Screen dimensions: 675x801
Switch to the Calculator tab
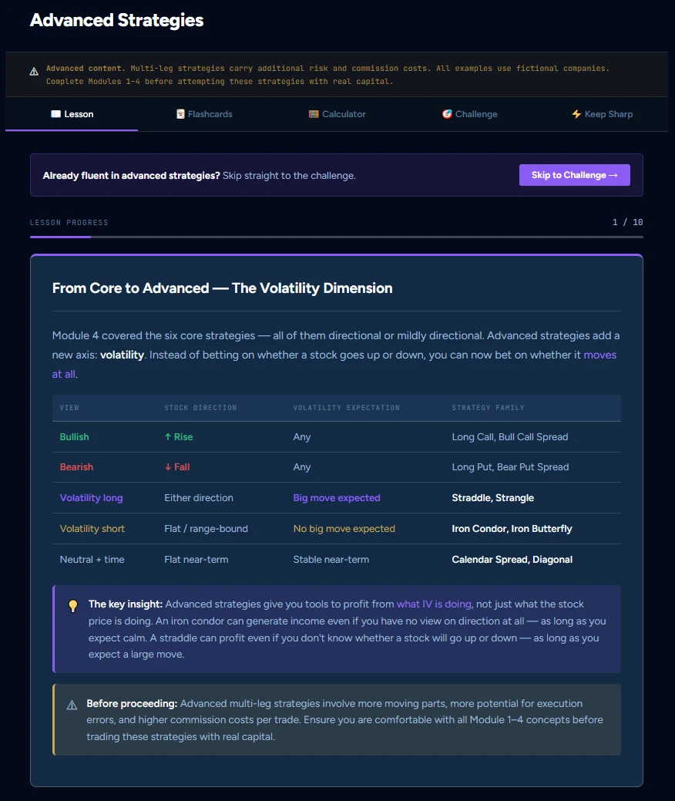pyautogui.click(x=337, y=114)
